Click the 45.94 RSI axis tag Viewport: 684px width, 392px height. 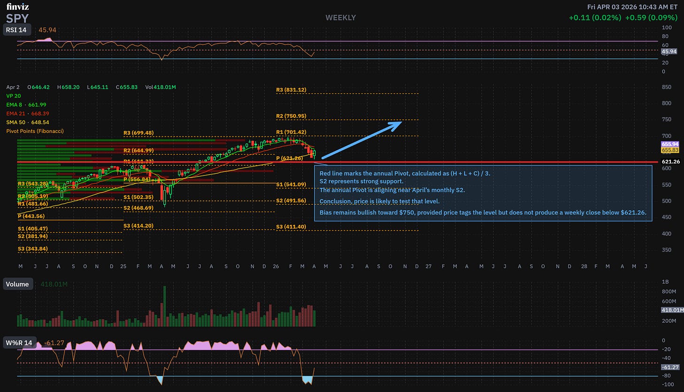pos(668,51)
